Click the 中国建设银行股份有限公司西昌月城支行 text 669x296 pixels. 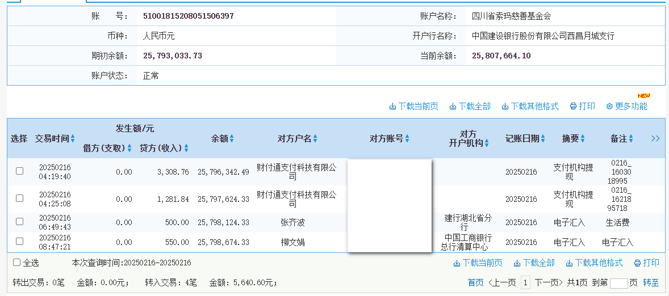(x=543, y=36)
